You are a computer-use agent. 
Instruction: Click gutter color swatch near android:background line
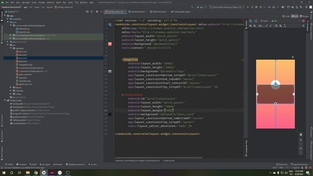point(110,44)
